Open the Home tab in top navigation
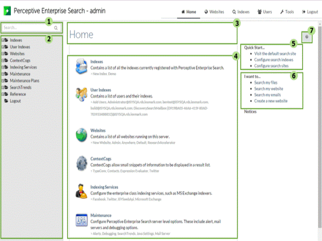322x241 pixels. click(x=189, y=12)
